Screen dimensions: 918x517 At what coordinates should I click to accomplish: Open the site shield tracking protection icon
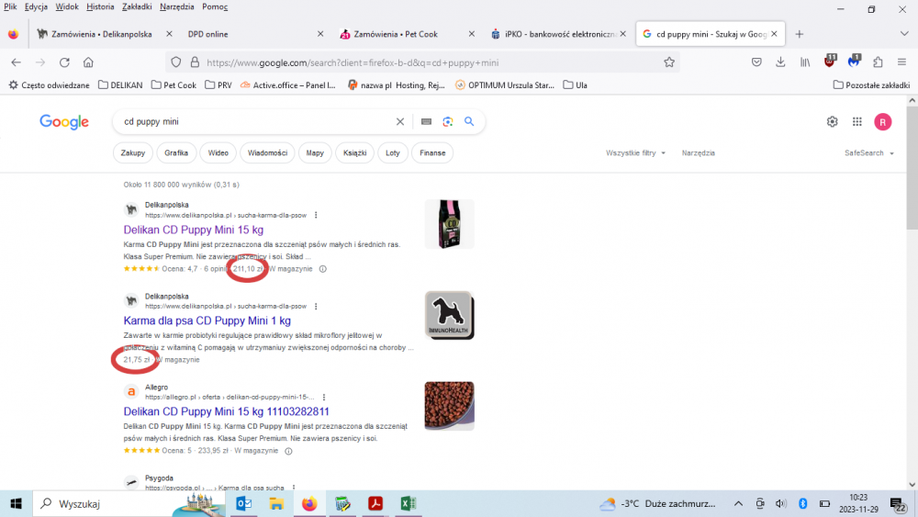click(x=175, y=62)
